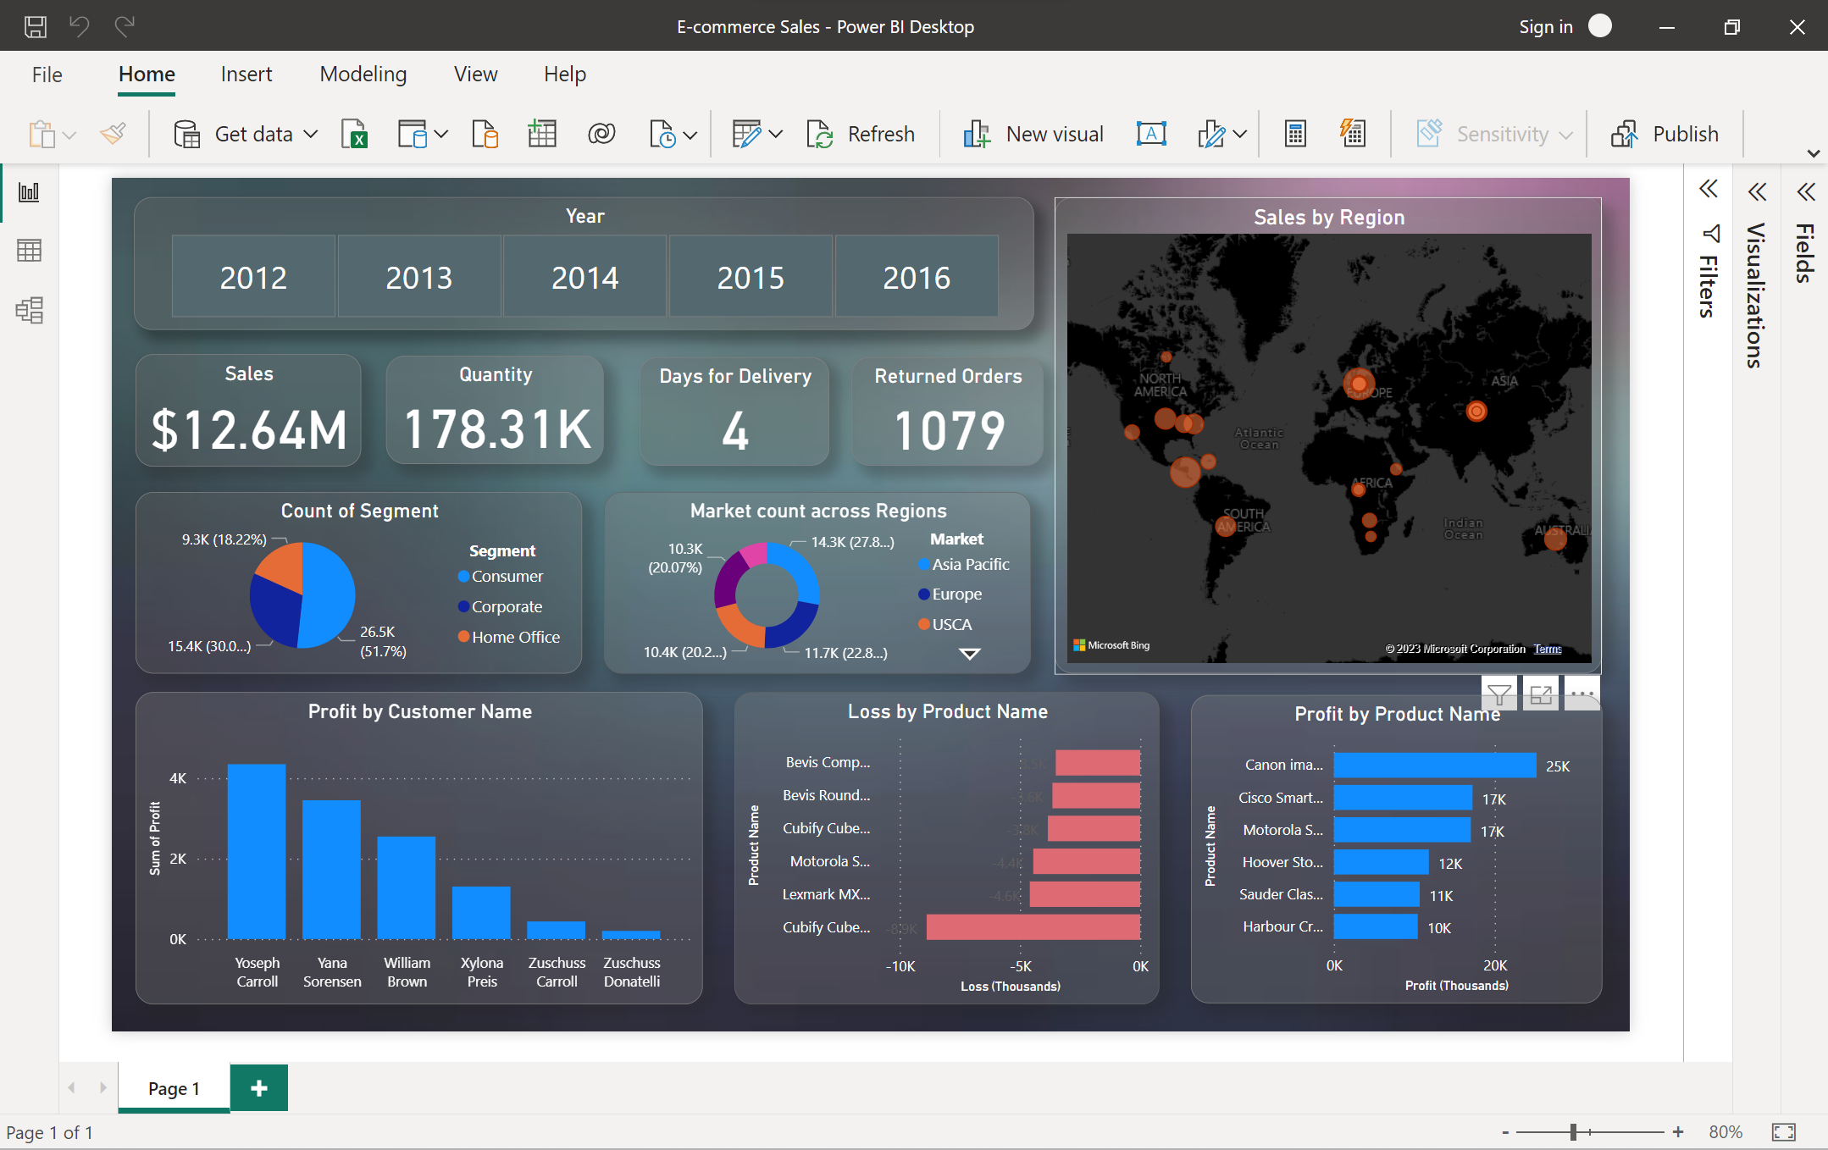Expand the Fields pane
1828x1150 pixels.
[1806, 192]
